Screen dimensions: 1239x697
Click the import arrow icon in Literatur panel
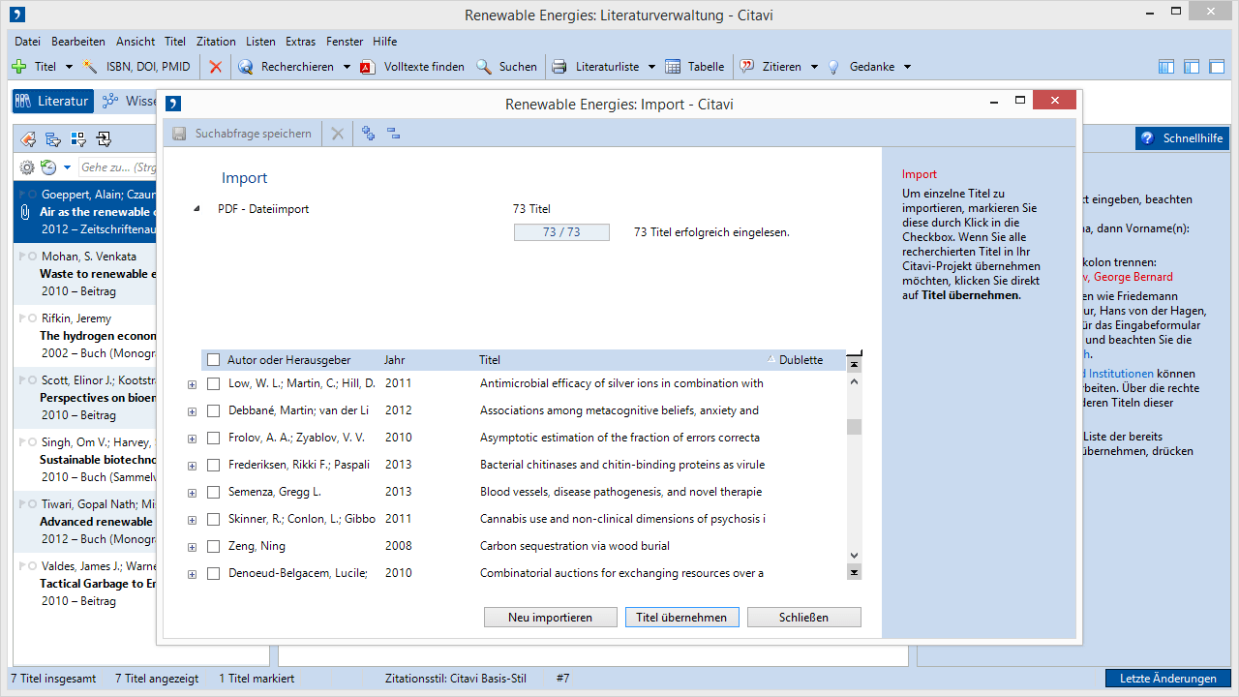click(x=105, y=138)
